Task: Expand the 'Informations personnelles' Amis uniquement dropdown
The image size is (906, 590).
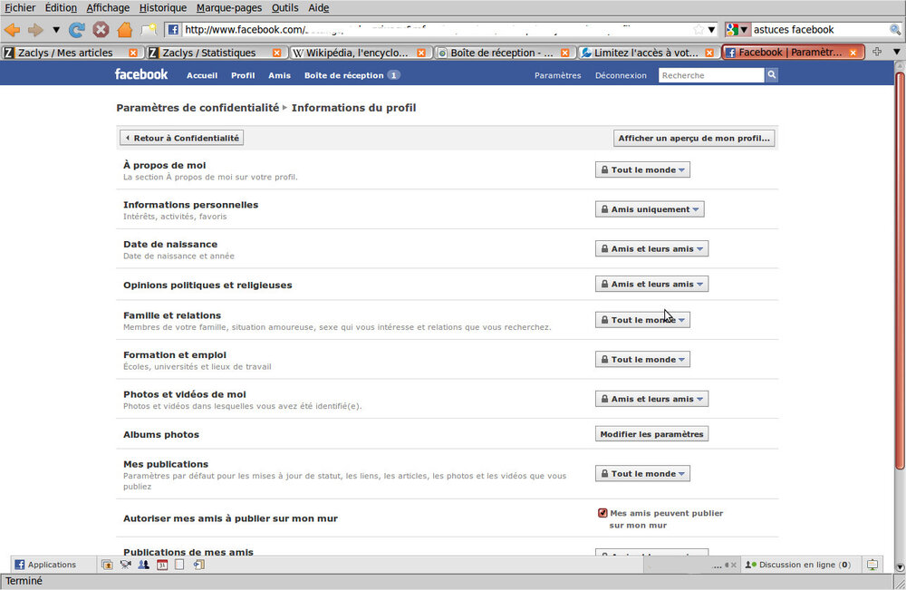Action: coord(650,209)
